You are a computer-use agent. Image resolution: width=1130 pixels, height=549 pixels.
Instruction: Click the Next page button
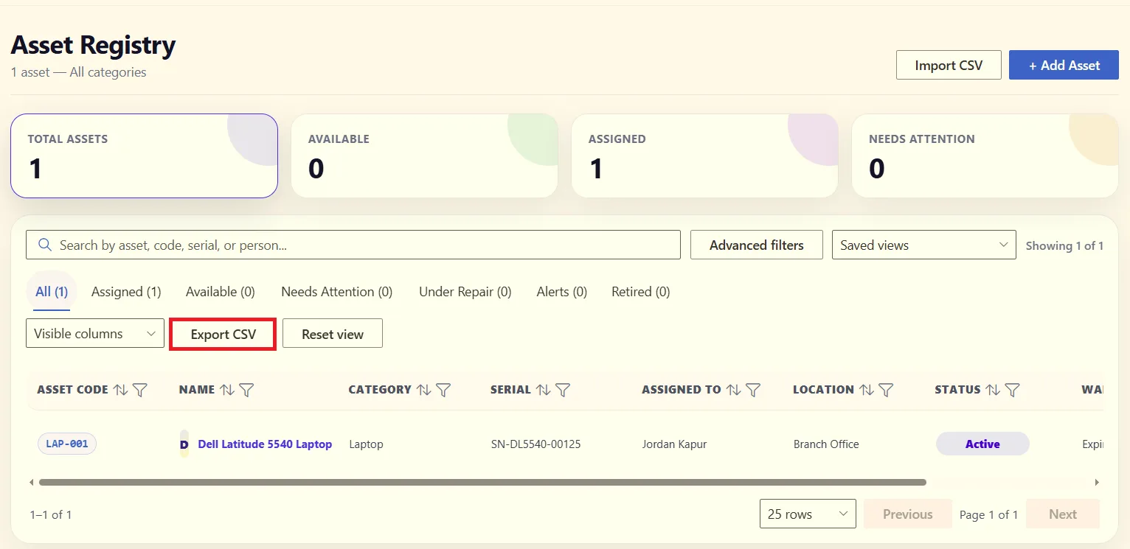coord(1063,514)
